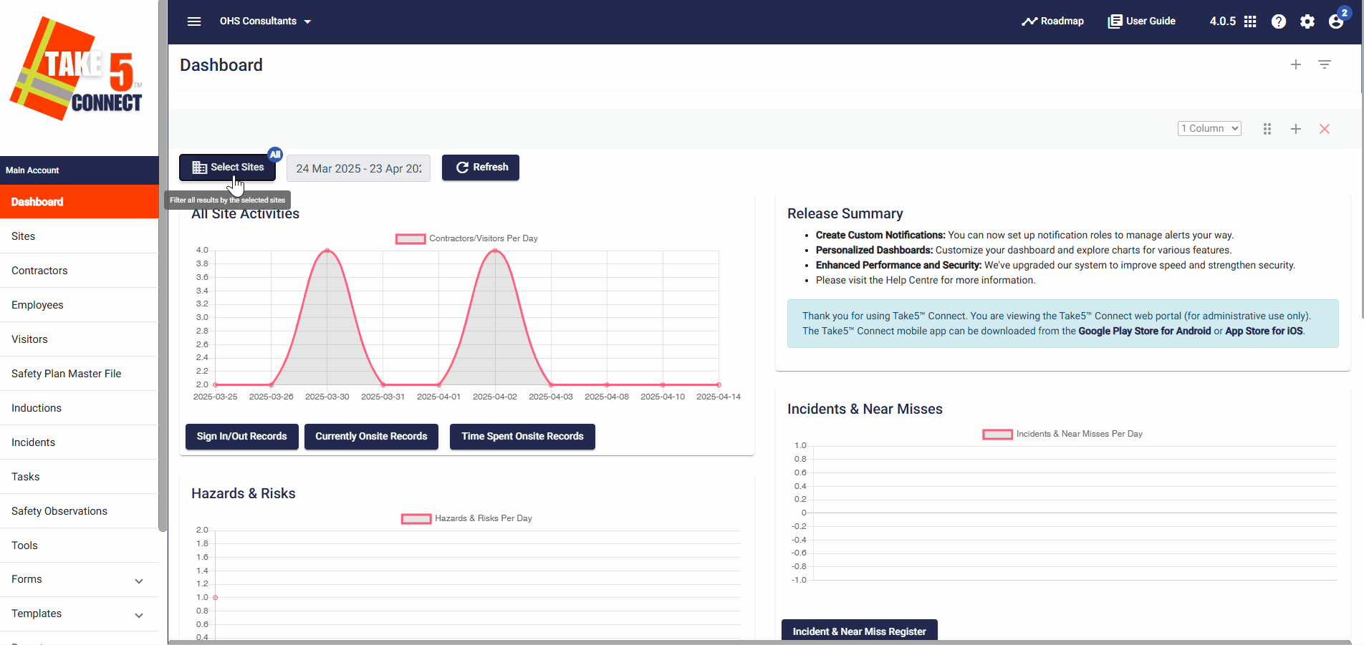Open Time Spent Onsite Records
This screenshot has width=1364, height=645.
coord(522,437)
